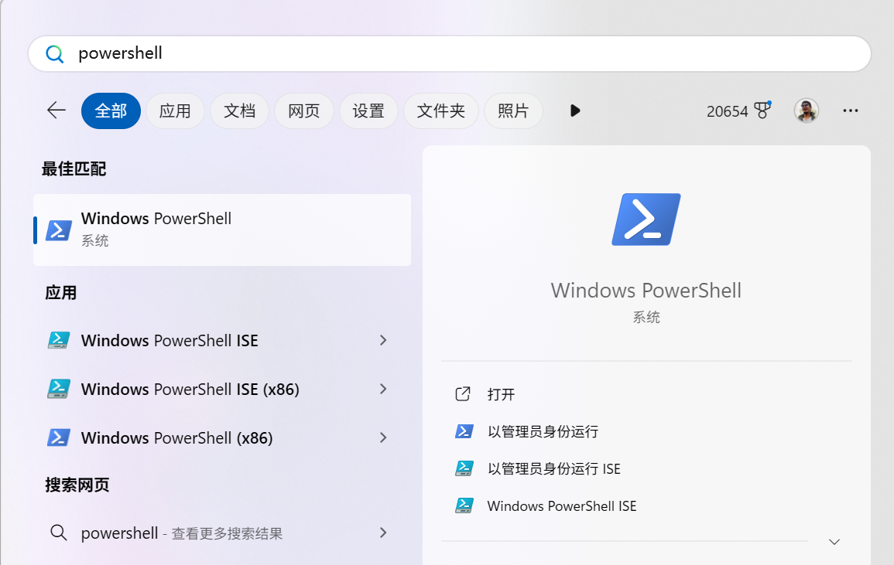894x565 pixels.
Task: Click Windows PowerShell icon in best match
Action: (x=59, y=230)
